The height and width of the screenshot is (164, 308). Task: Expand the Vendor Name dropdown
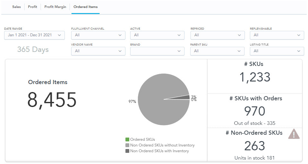(x=98, y=51)
